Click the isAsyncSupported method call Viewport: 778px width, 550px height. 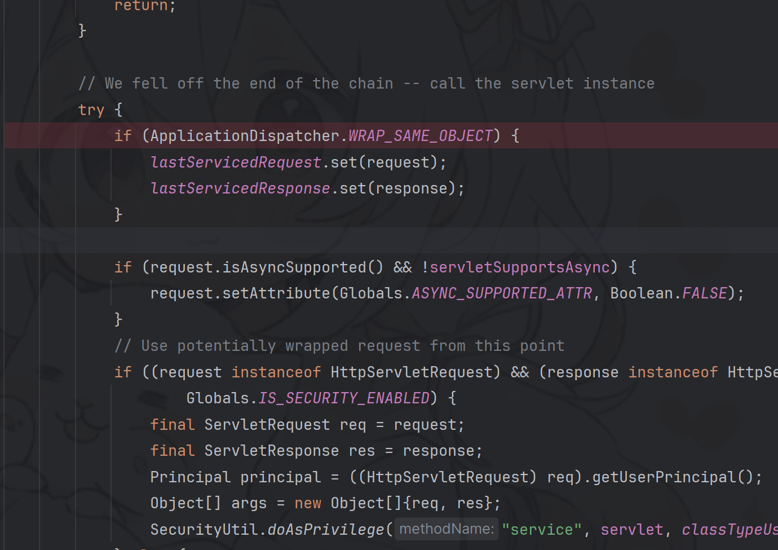pos(294,267)
